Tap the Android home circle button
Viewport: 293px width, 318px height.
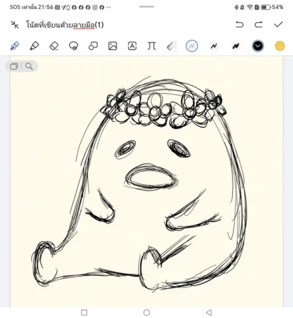(x=146, y=313)
